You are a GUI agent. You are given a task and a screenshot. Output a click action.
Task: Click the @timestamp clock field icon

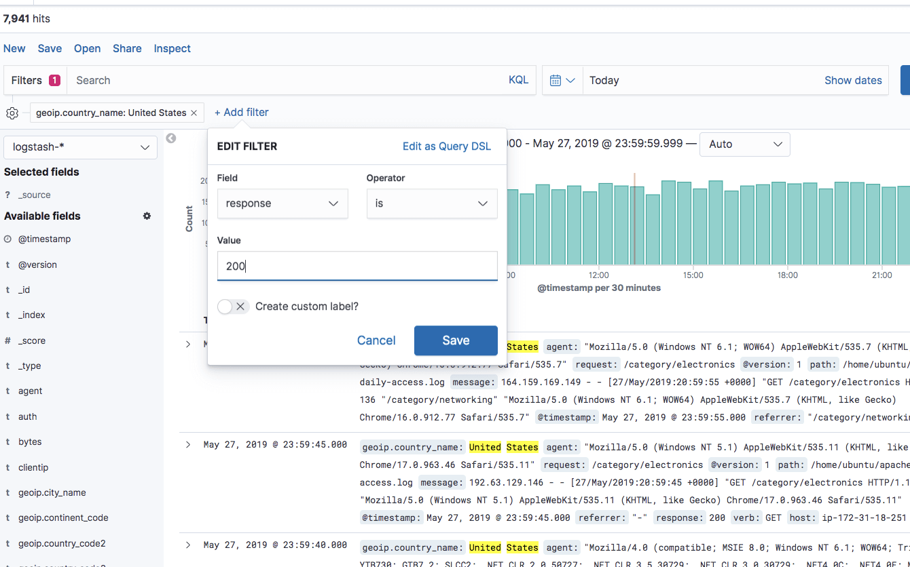click(x=7, y=239)
